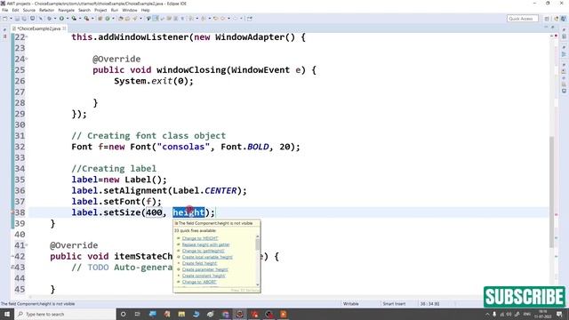Open the Run menu
The image size is (569, 320).
point(115,10)
